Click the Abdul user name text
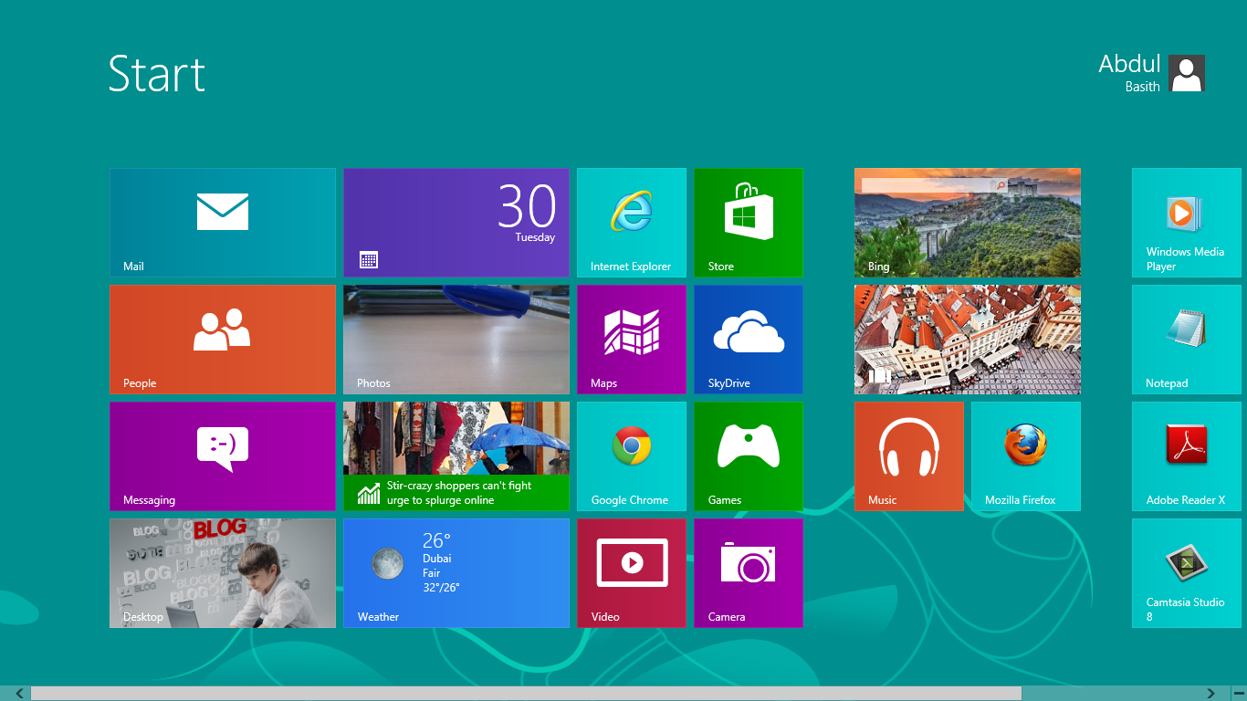 (1129, 64)
